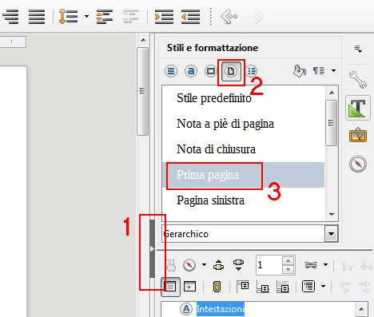Image resolution: width=374 pixels, height=317 pixels.
Task: Click the increase indent icon
Action: [164, 17]
